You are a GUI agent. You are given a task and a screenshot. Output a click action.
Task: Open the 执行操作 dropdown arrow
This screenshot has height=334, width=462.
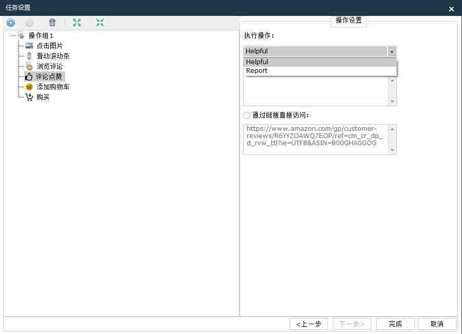pyautogui.click(x=392, y=52)
